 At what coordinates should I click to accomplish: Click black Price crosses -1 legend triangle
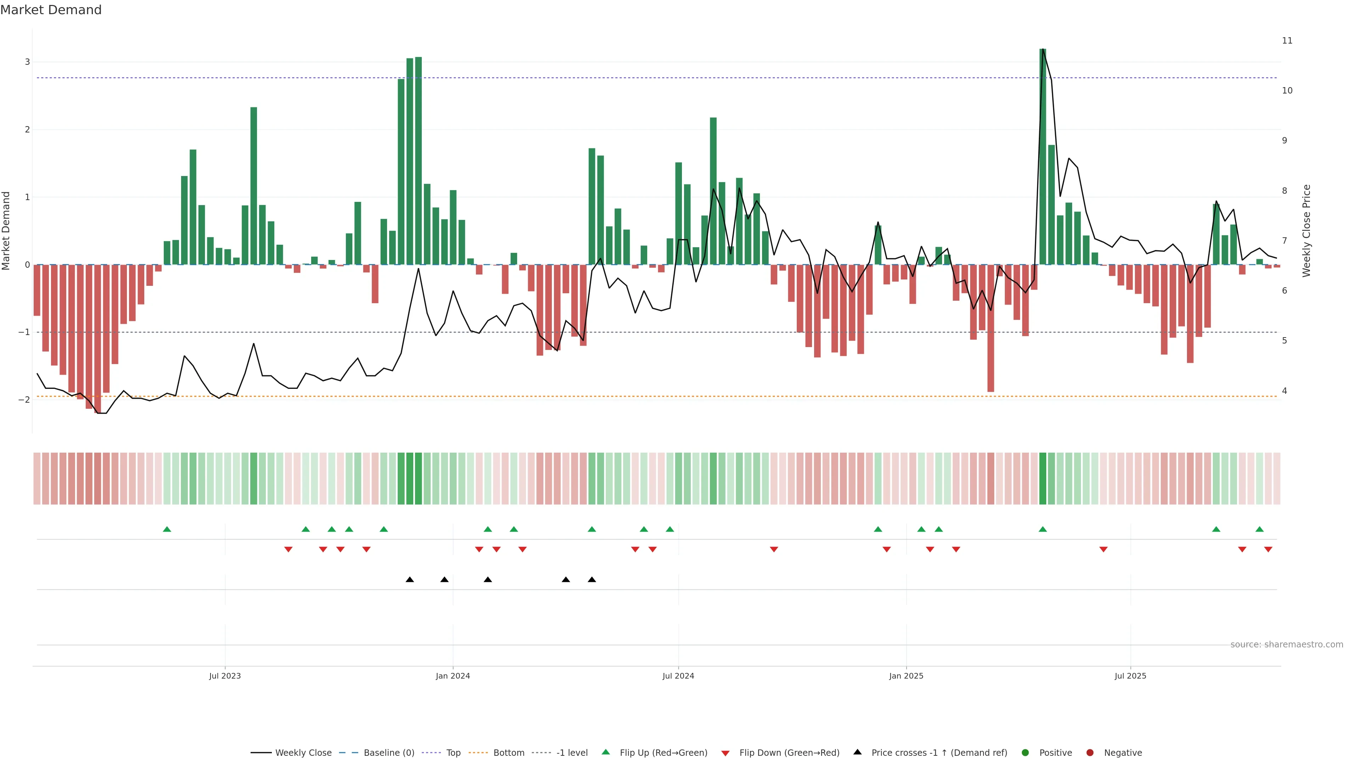point(857,752)
